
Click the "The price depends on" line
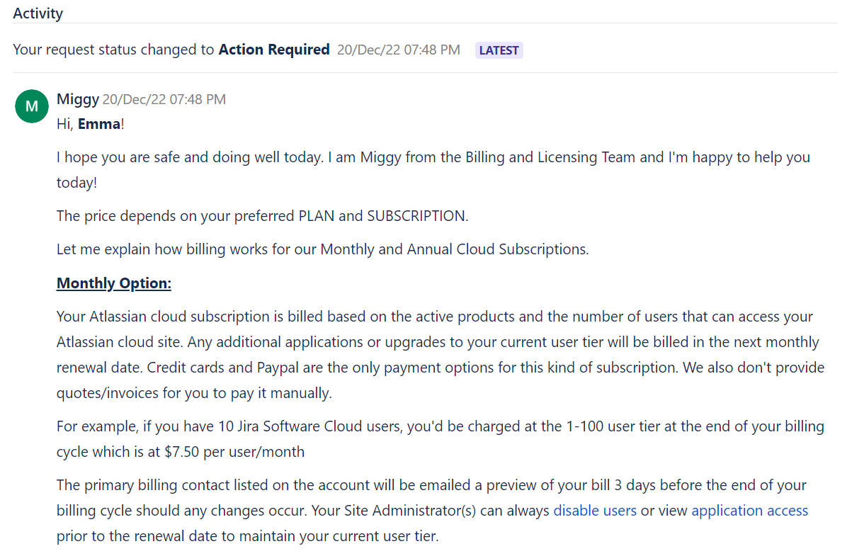(x=262, y=216)
